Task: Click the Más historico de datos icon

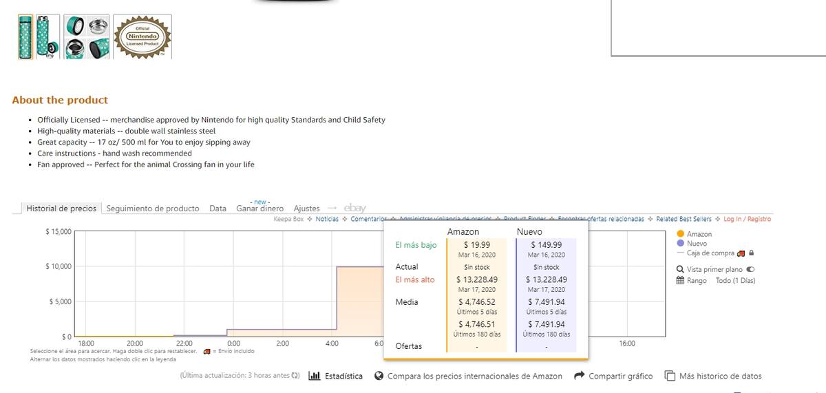Action: click(x=670, y=376)
